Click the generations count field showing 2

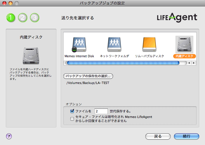click(101, 111)
